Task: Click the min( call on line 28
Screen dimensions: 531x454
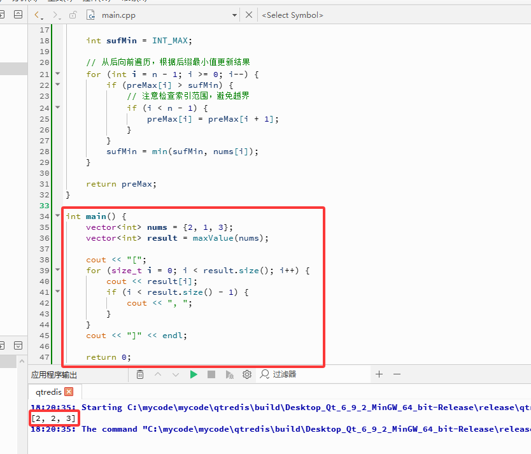Action: click(x=162, y=152)
